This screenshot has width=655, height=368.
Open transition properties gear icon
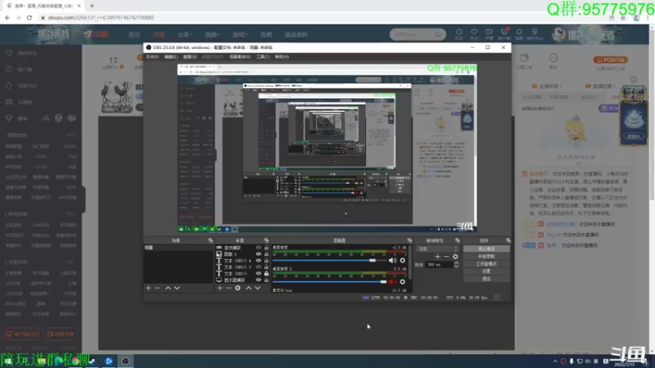pos(455,257)
